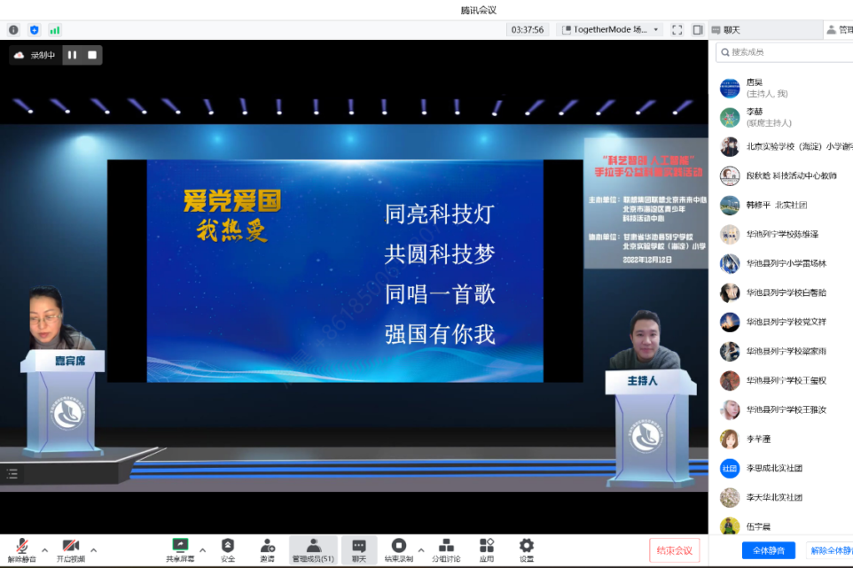Viewport: 853px width, 568px height.
Task: Stop the cloud recording with the square button
Action: click(92, 55)
